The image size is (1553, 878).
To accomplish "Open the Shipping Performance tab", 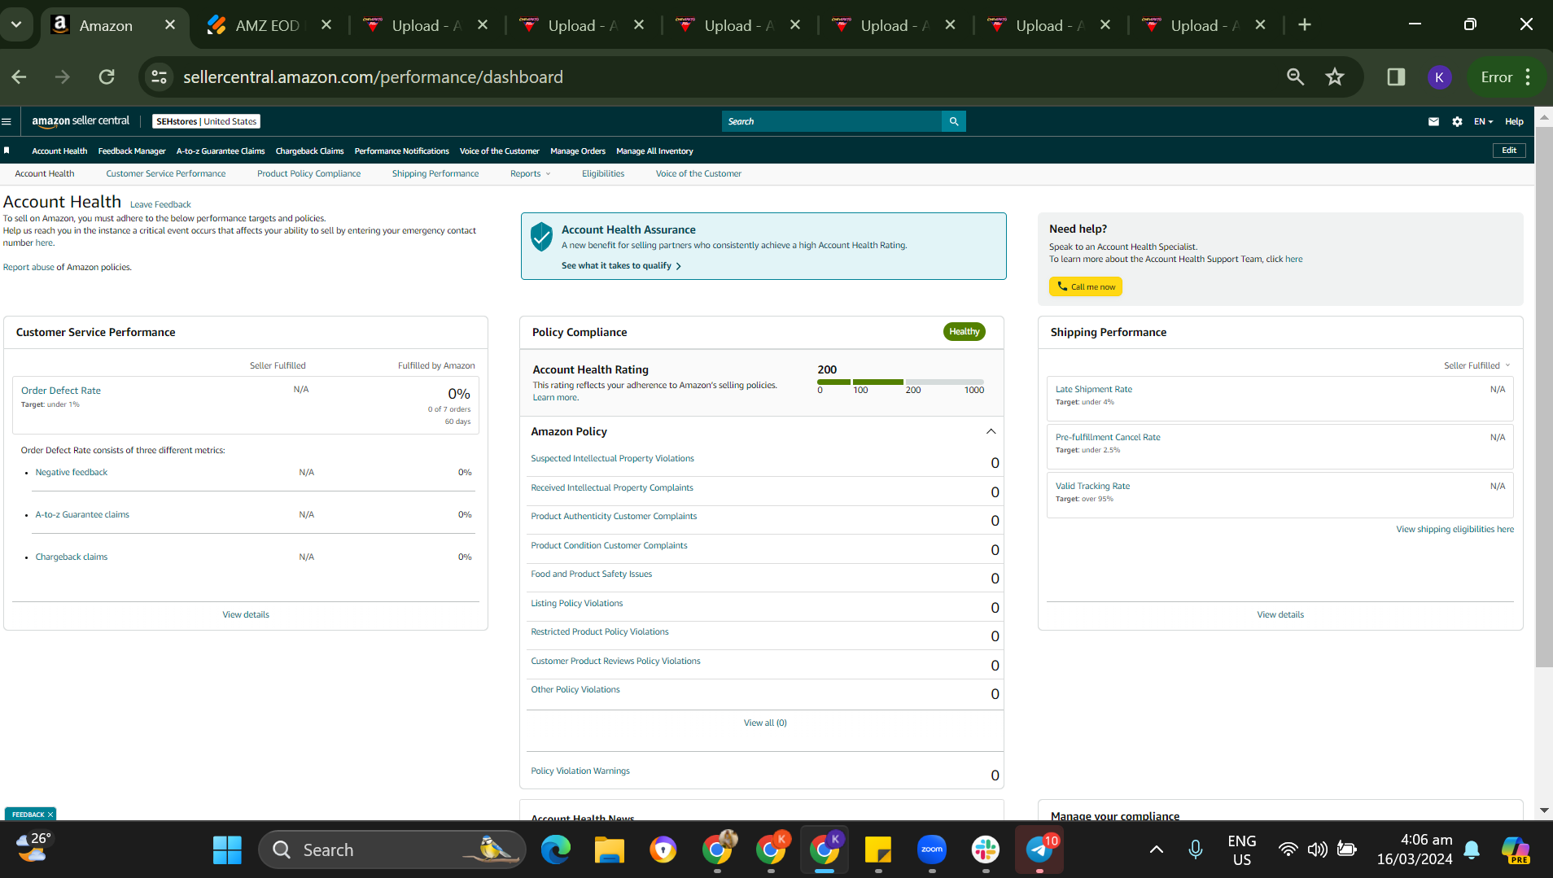I will click(435, 173).
